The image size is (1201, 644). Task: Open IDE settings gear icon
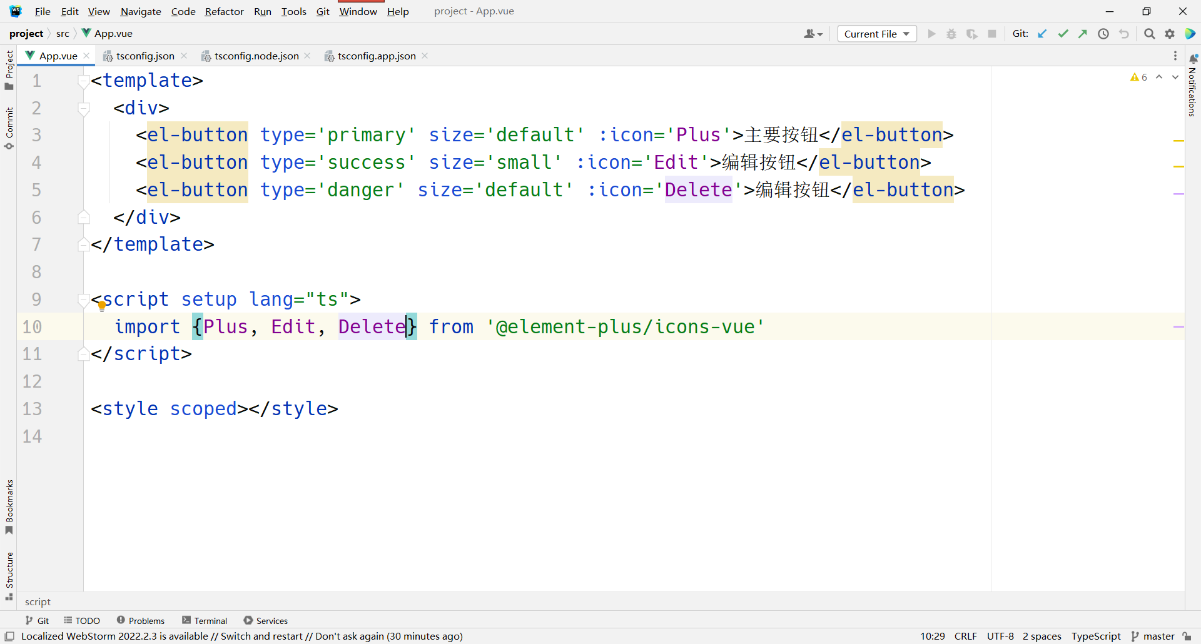pyautogui.click(x=1170, y=34)
